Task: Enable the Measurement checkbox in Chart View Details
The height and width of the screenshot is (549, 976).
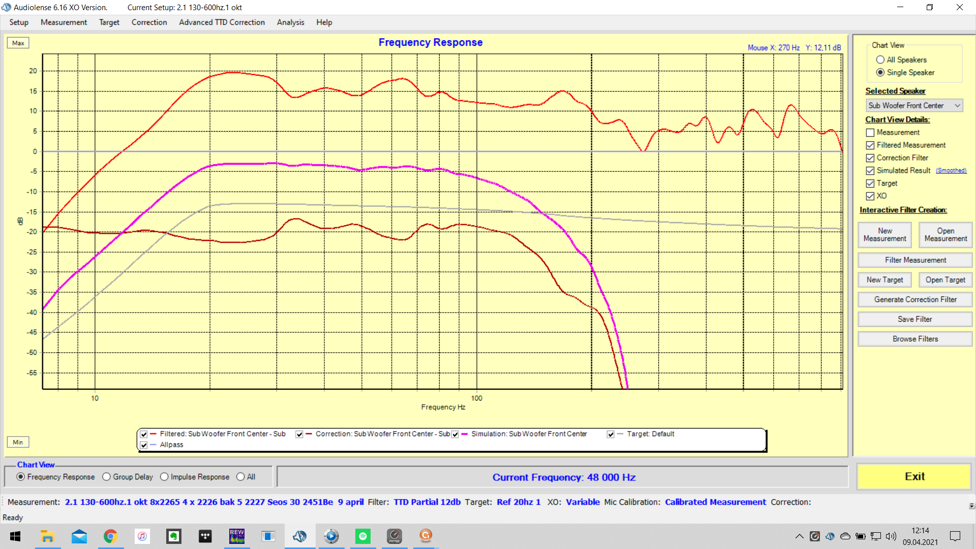Action: tap(870, 133)
